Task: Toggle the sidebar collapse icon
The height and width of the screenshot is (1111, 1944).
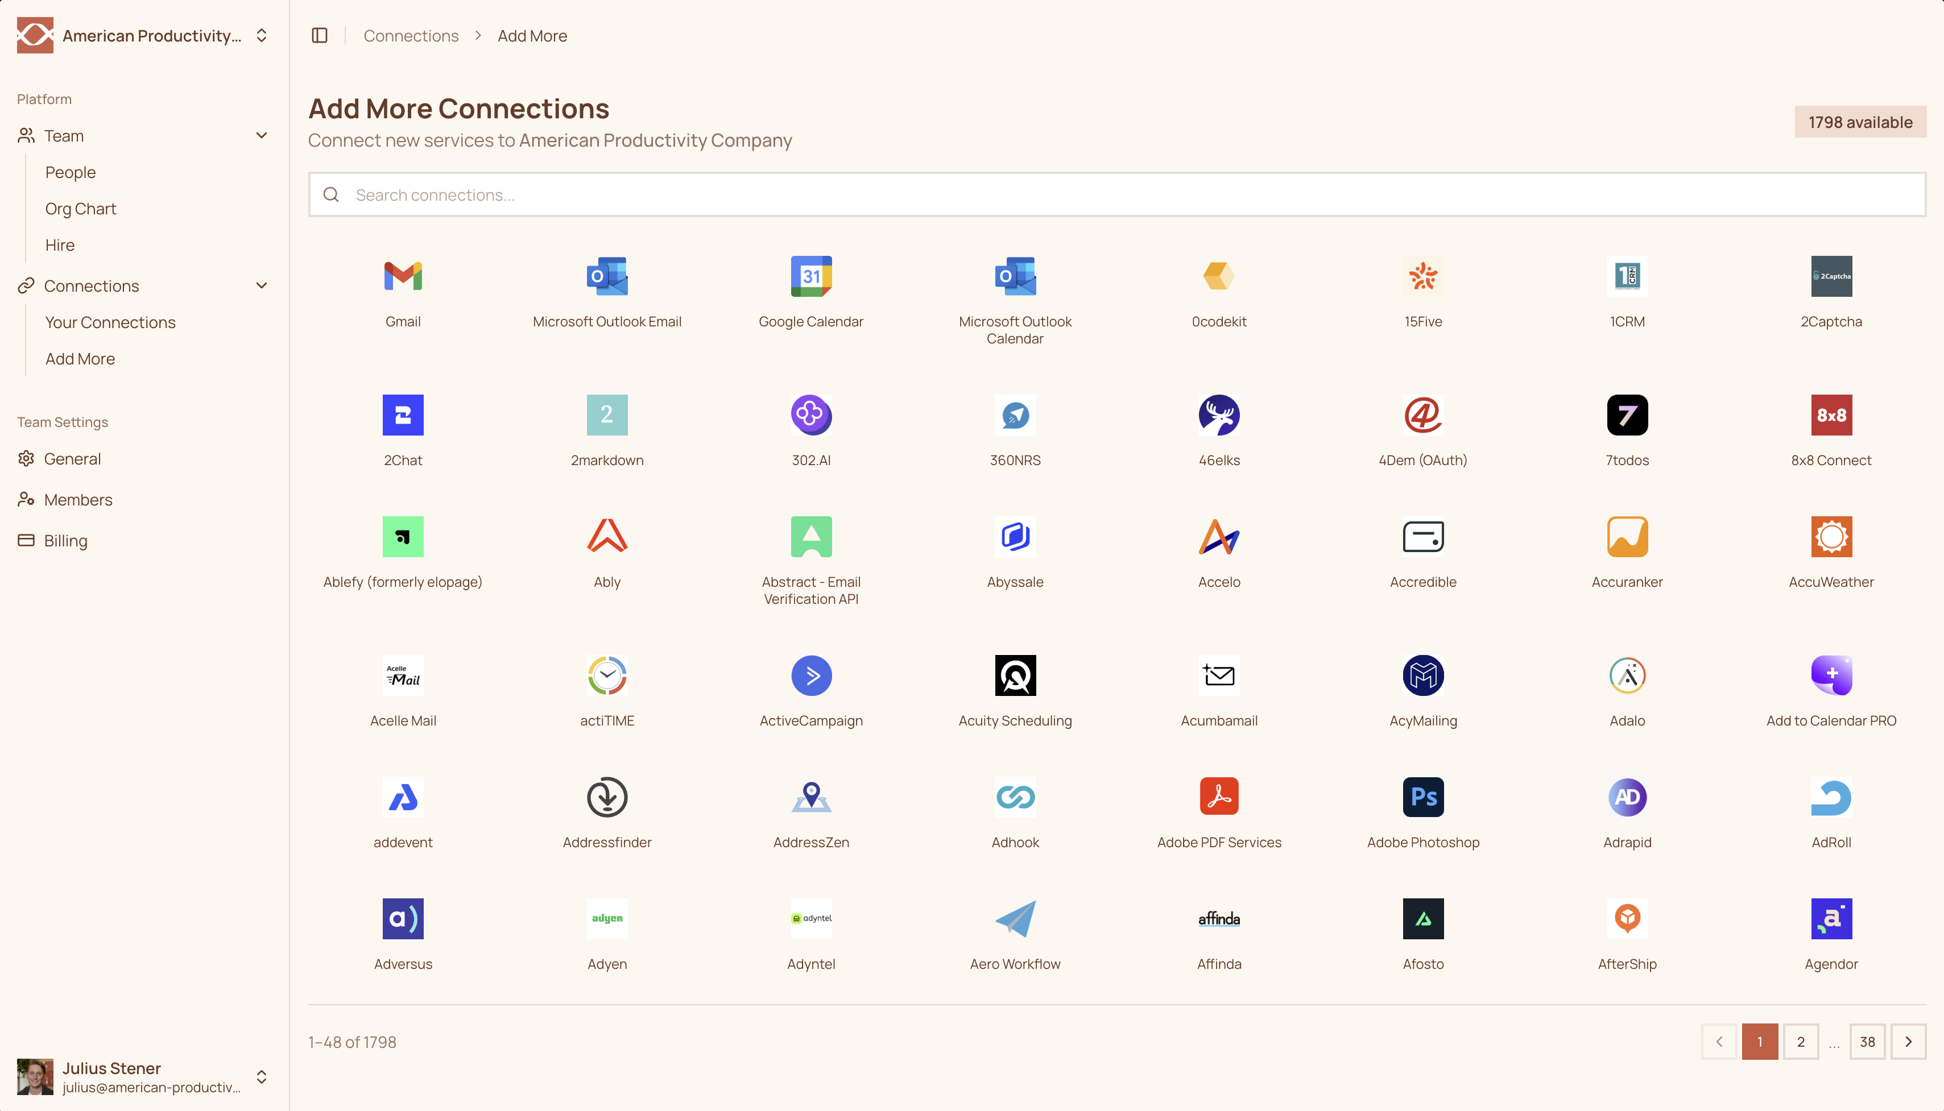Action: click(x=319, y=35)
